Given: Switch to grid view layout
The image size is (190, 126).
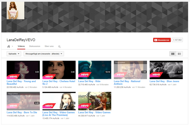Looking at the screenshot, I should click(173, 54).
